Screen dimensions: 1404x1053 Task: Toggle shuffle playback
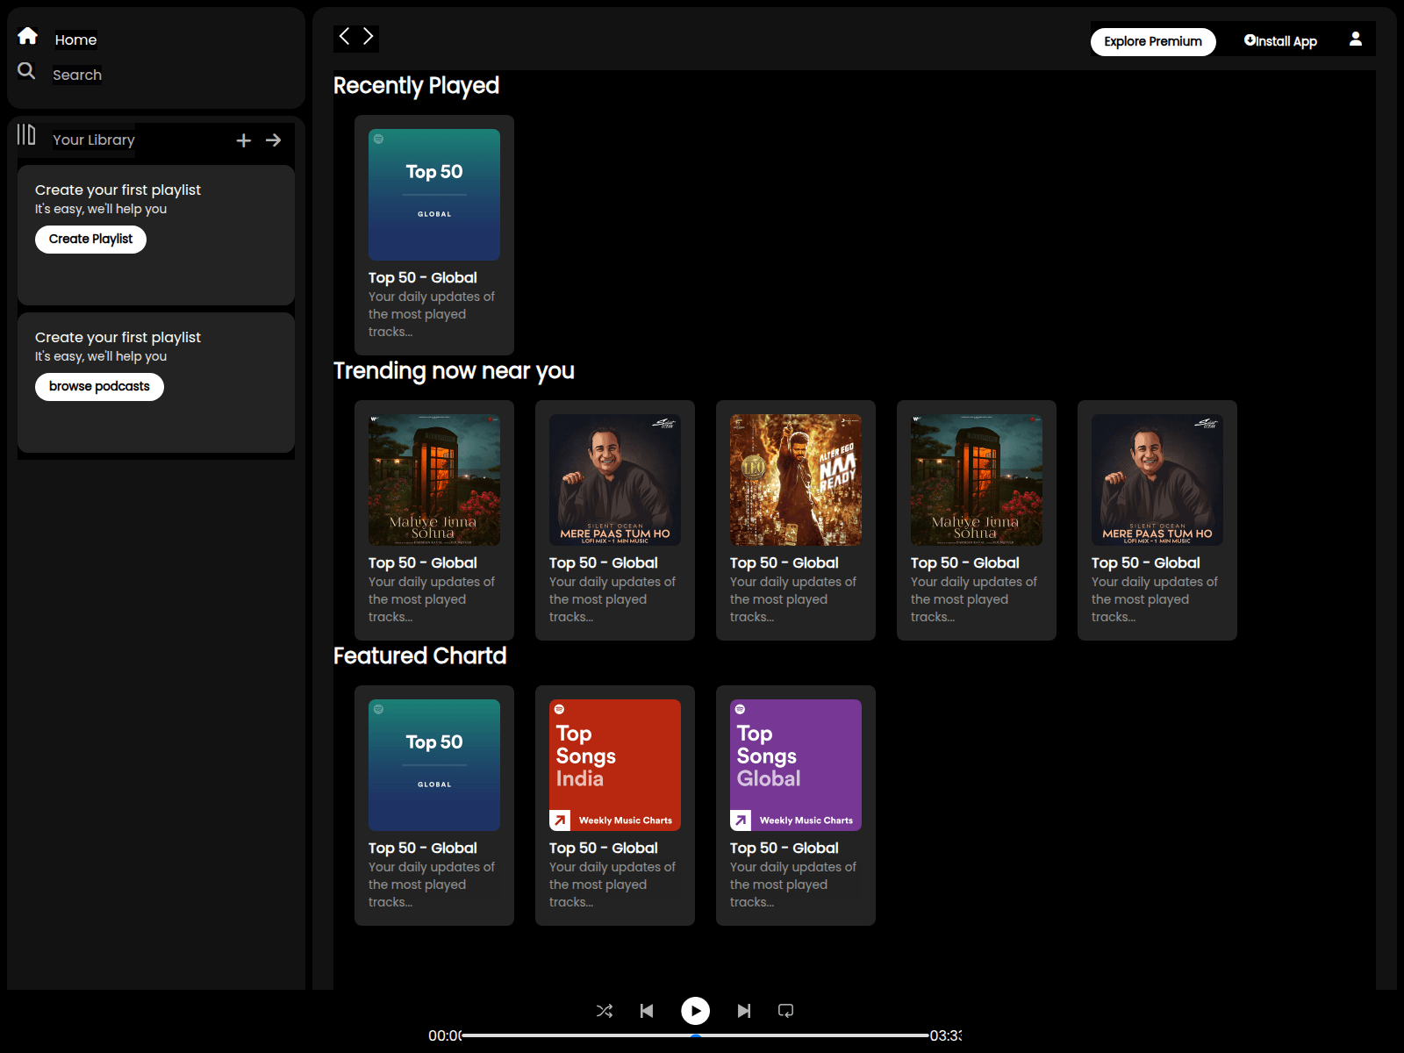[x=605, y=1011]
